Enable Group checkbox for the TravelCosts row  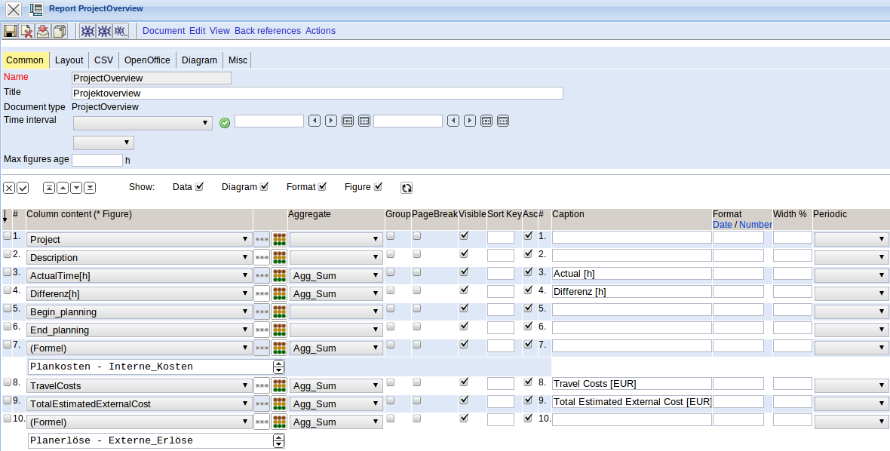coord(391,382)
